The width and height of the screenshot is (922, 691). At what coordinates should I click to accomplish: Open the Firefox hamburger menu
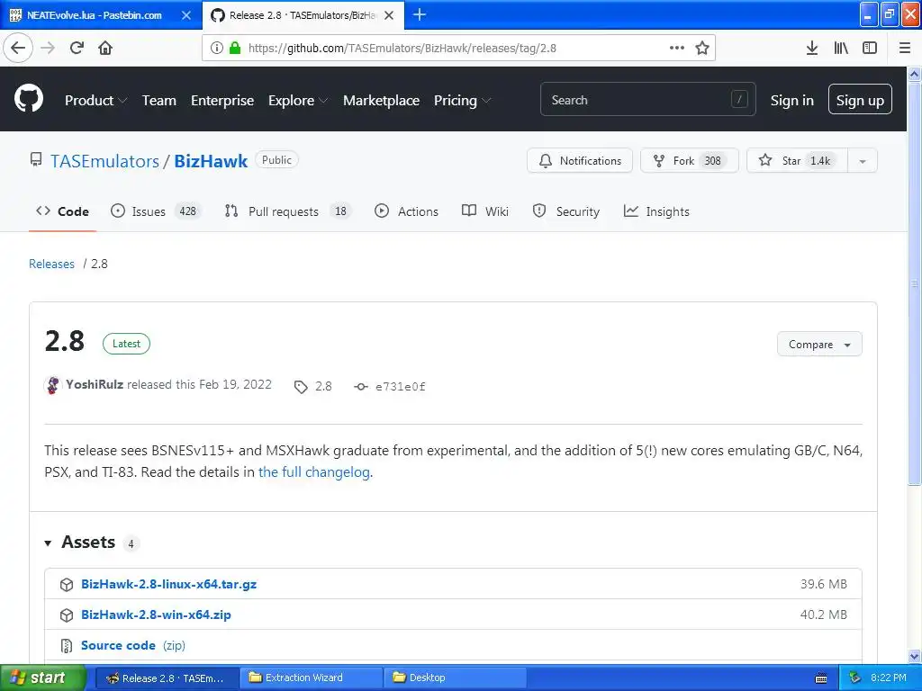905,48
